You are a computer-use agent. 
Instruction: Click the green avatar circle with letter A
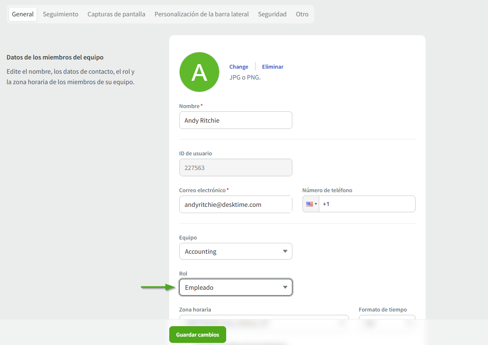pos(199,72)
